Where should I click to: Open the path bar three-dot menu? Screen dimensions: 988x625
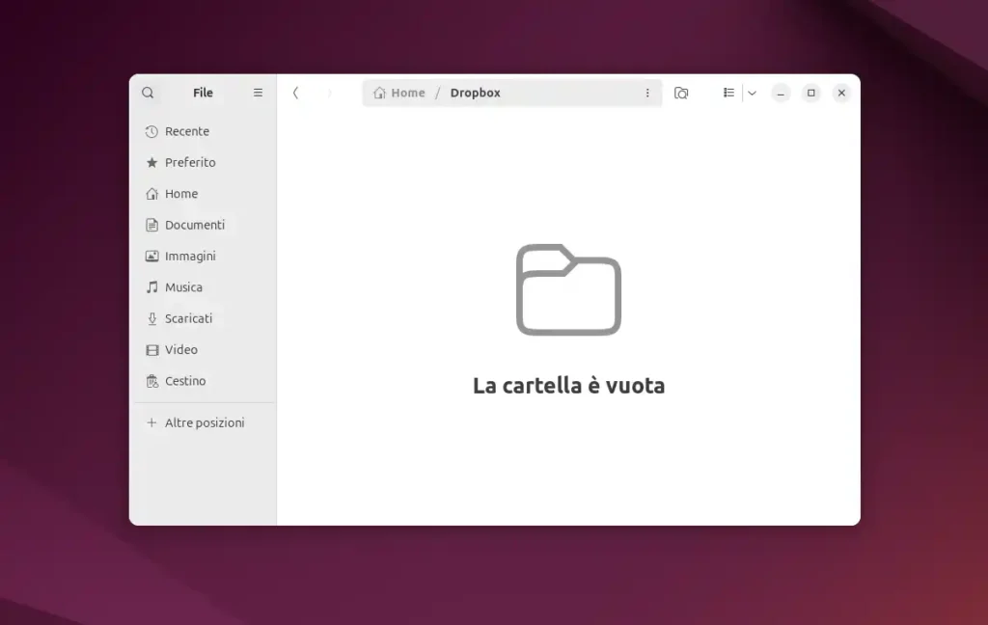647,93
